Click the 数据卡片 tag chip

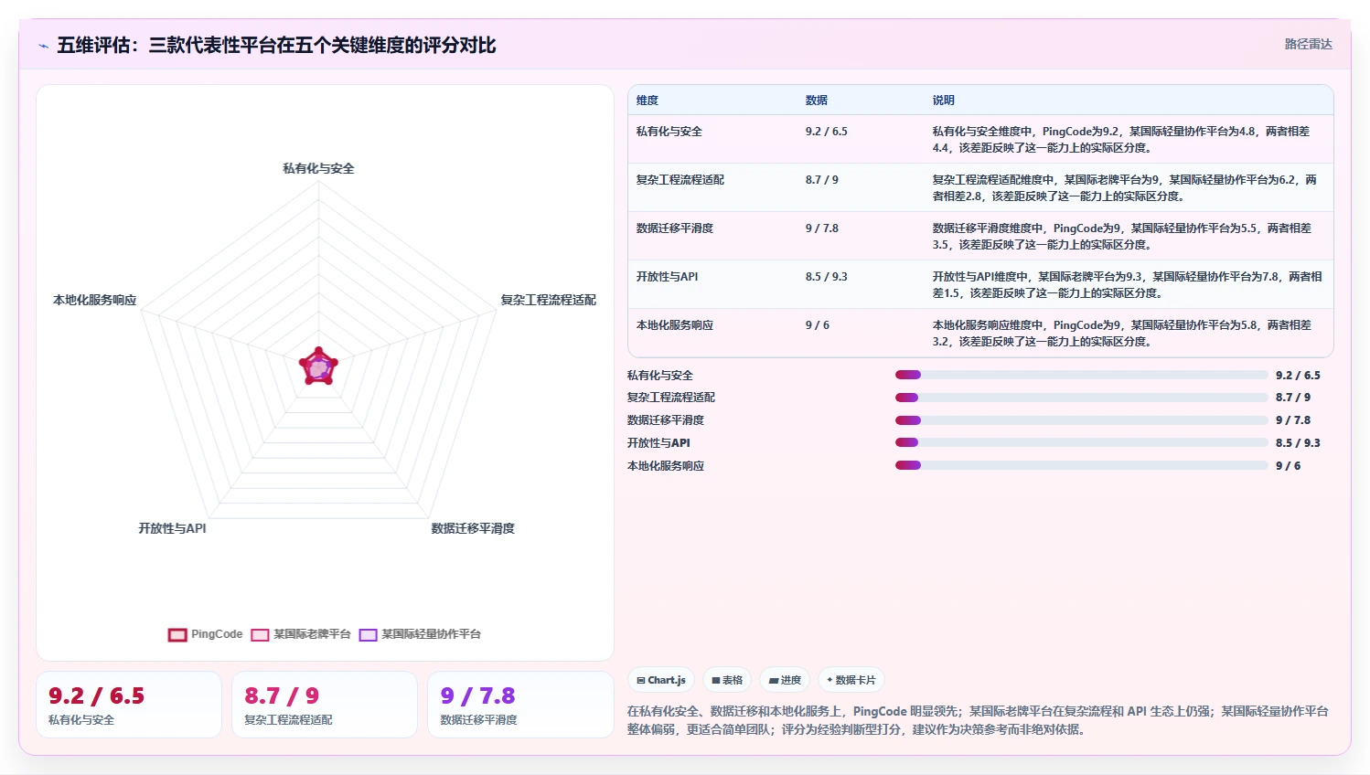click(x=851, y=680)
